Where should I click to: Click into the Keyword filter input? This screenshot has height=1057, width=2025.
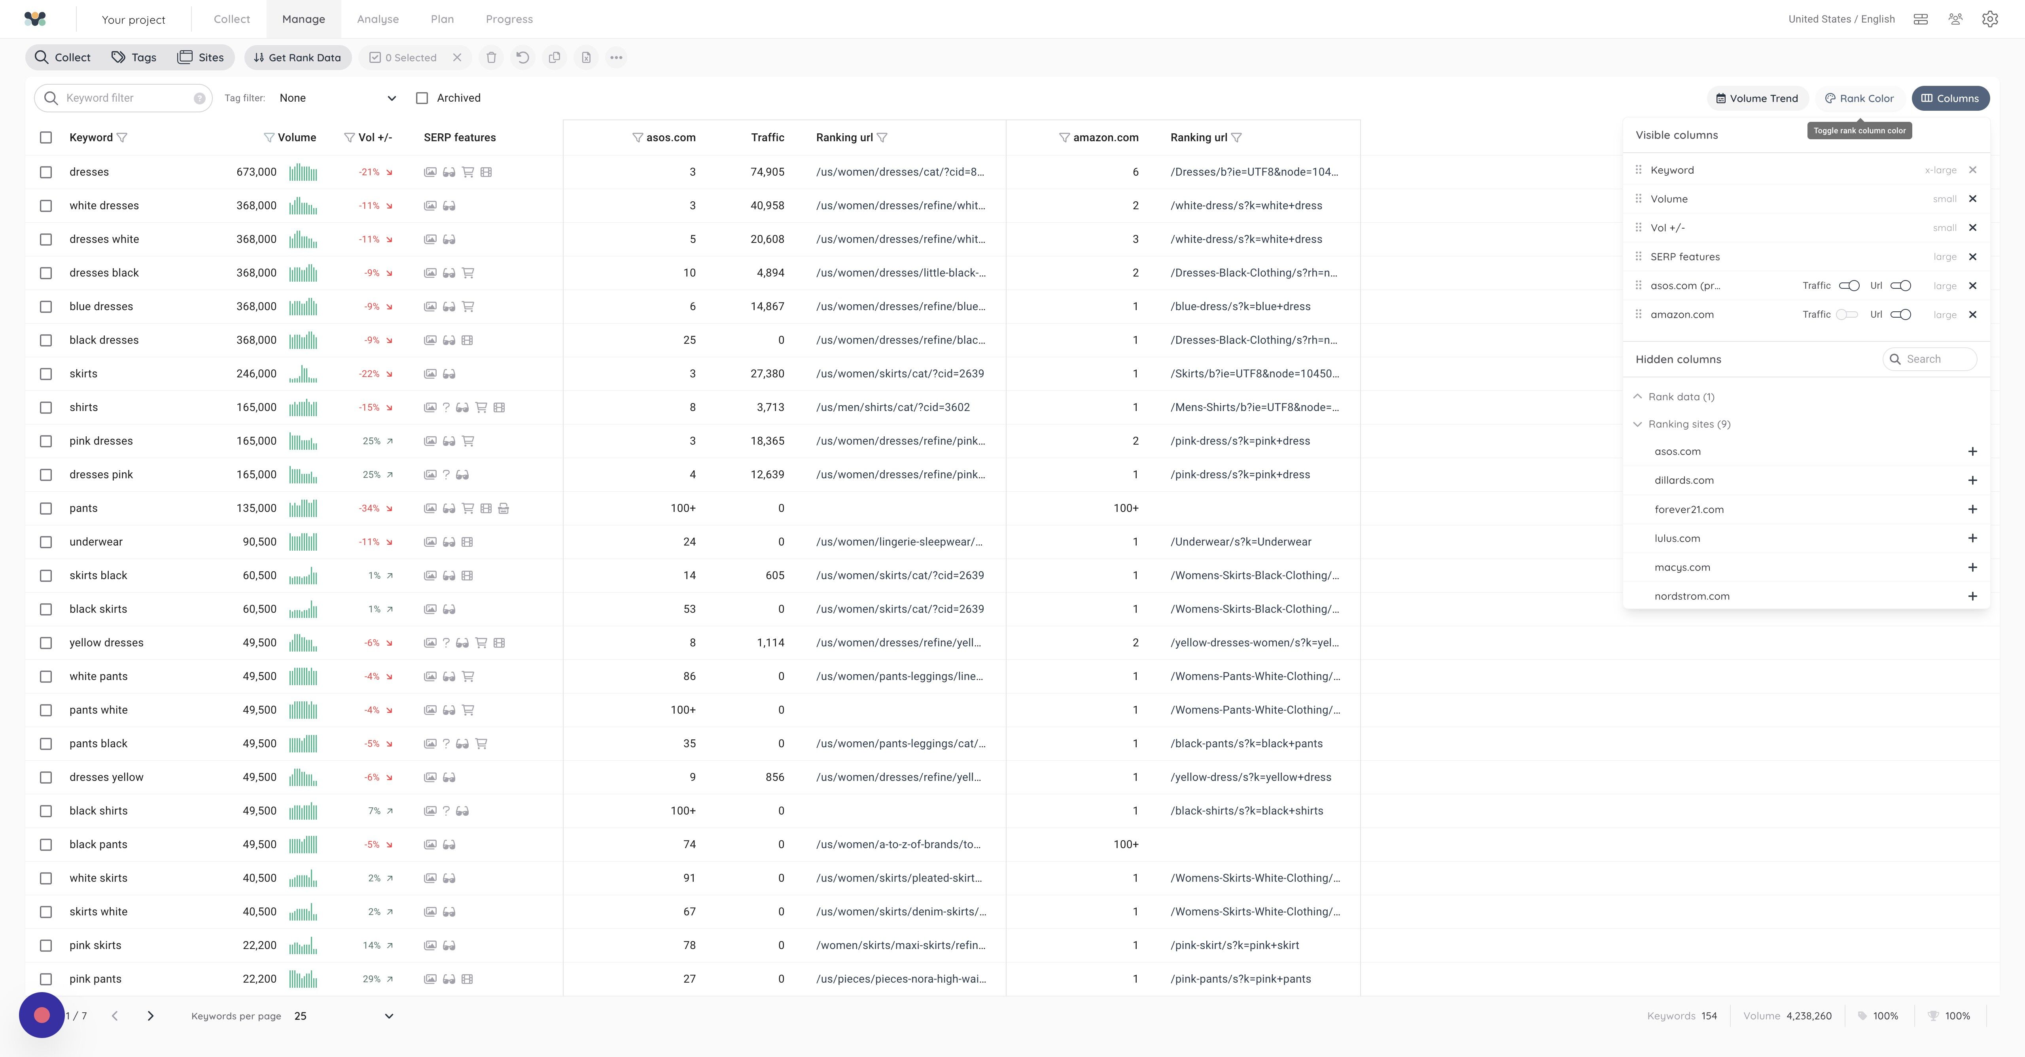pos(123,99)
